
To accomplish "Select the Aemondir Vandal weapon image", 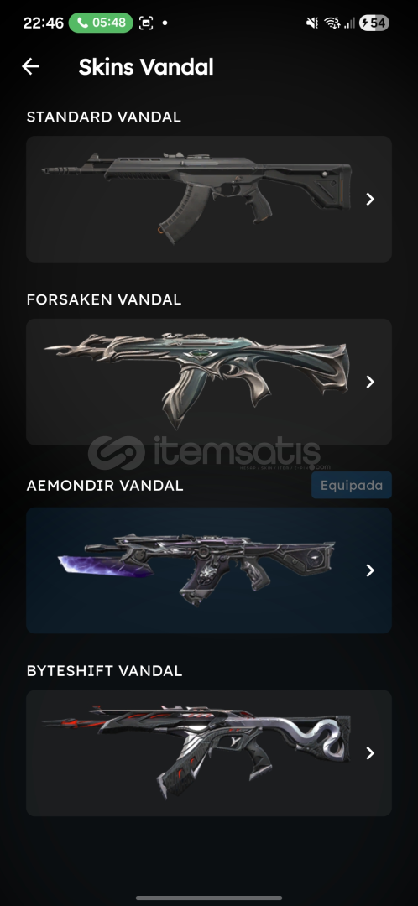I will click(x=196, y=569).
